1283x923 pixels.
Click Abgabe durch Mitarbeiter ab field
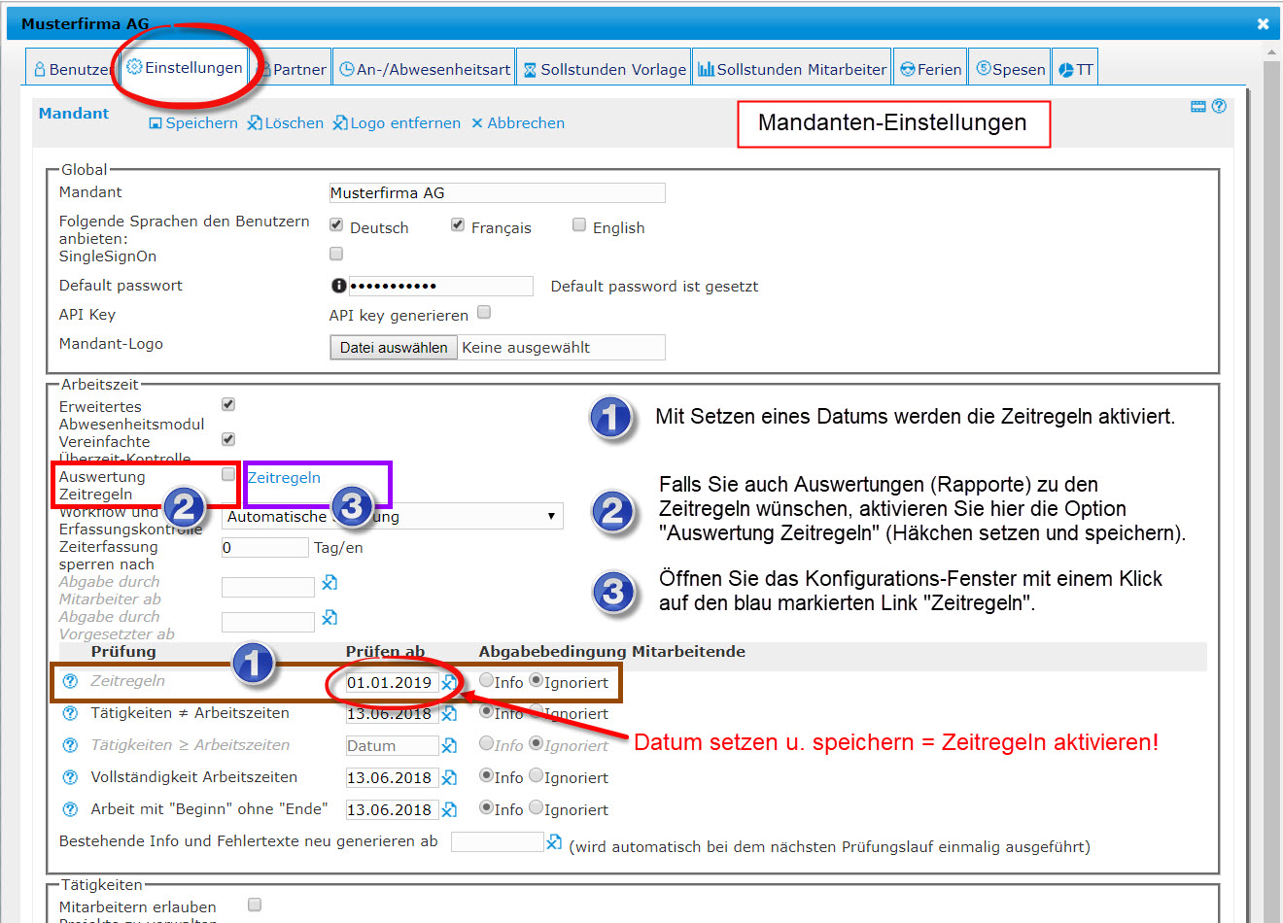tap(268, 587)
